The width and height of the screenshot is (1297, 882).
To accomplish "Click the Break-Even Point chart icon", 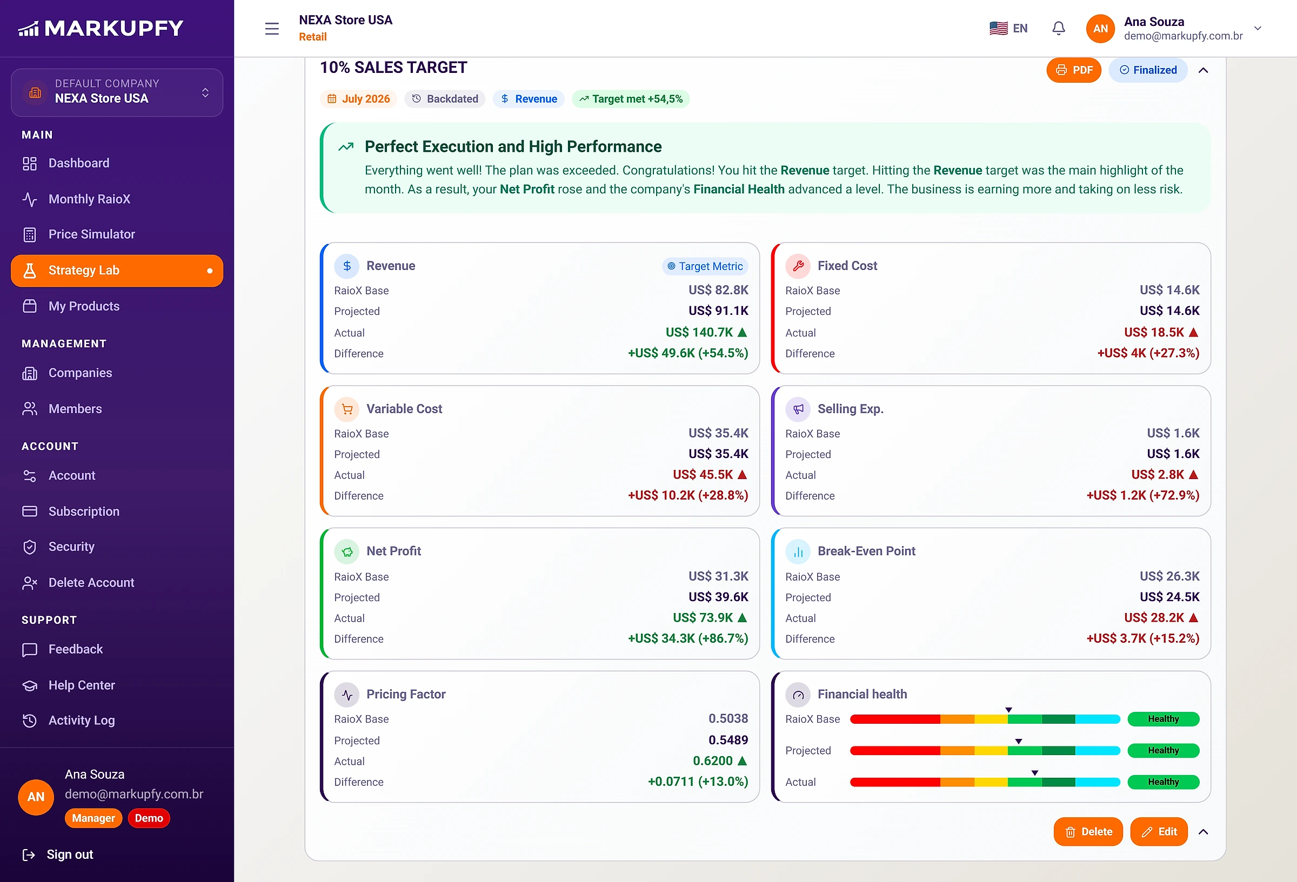I will pos(798,552).
